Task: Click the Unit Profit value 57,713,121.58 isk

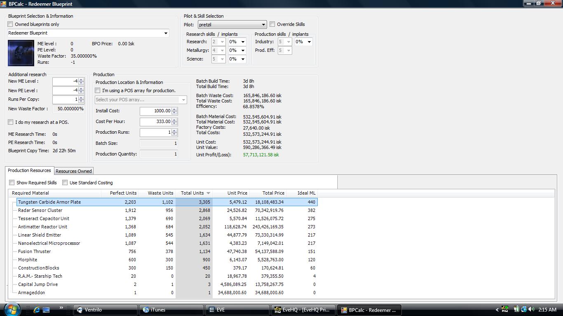Action: (x=261, y=155)
